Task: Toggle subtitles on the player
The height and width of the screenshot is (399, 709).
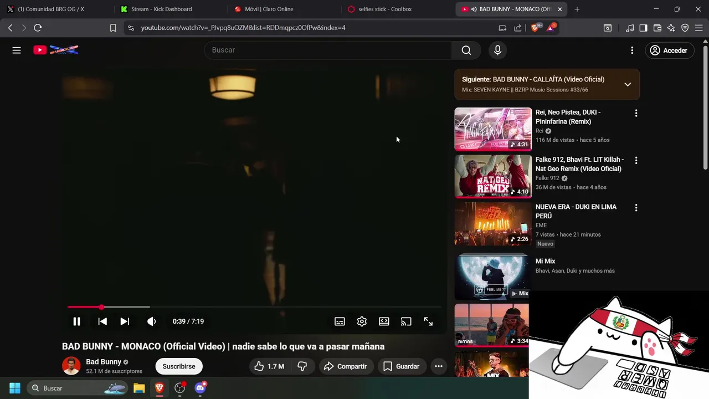Action: [340, 321]
